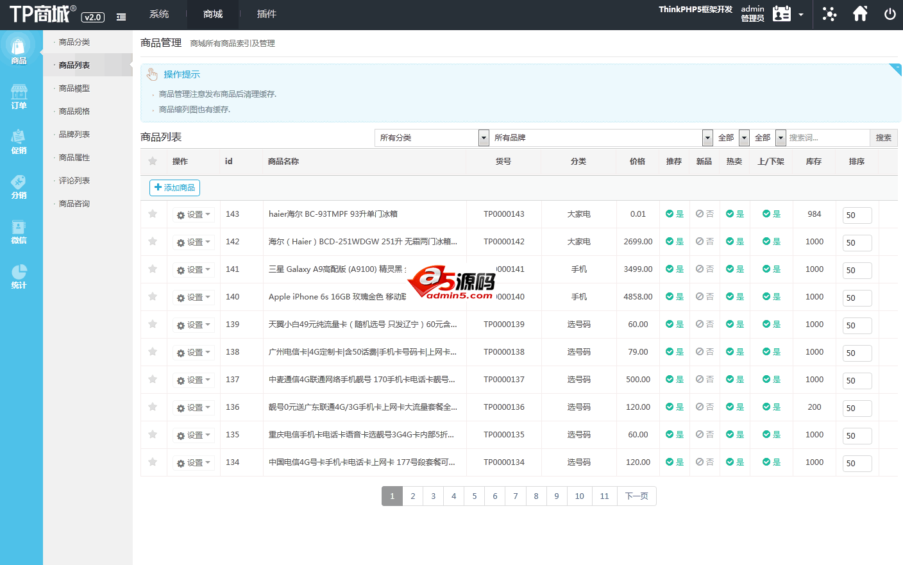Star the product with id 143
The width and height of the screenshot is (903, 565).
point(153,214)
